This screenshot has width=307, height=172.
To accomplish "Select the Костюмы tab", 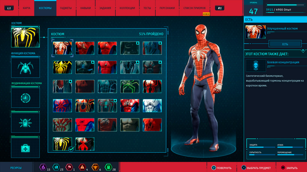I will [x=45, y=8].
